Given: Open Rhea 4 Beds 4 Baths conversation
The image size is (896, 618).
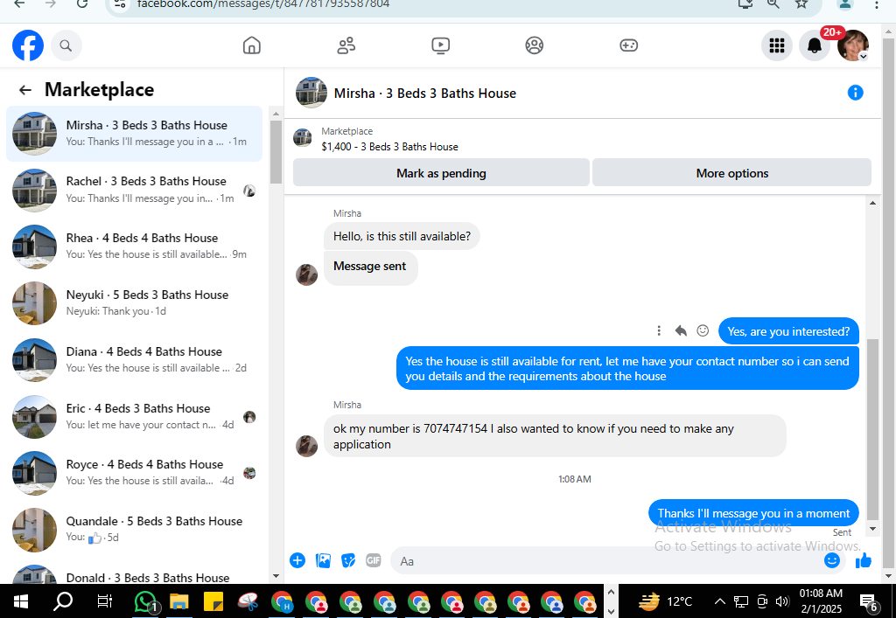Looking at the screenshot, I should pos(134,247).
